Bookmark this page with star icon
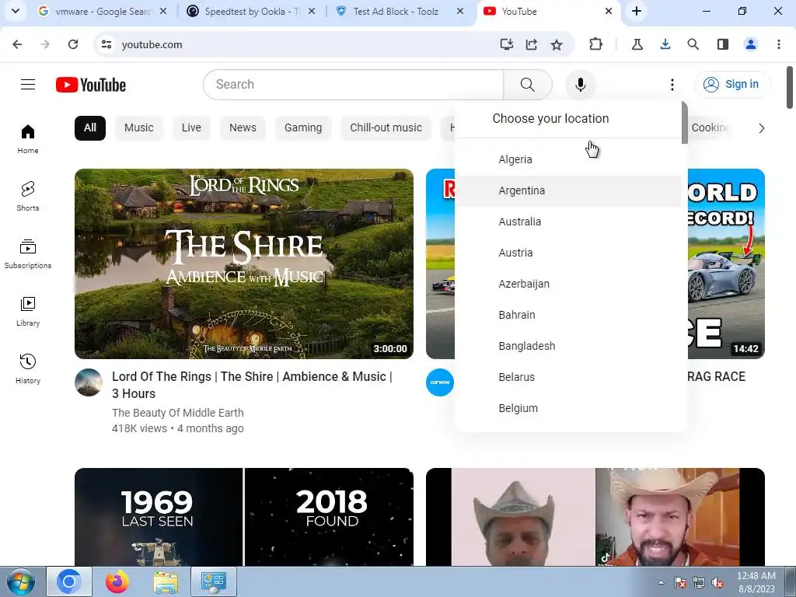 point(557,44)
